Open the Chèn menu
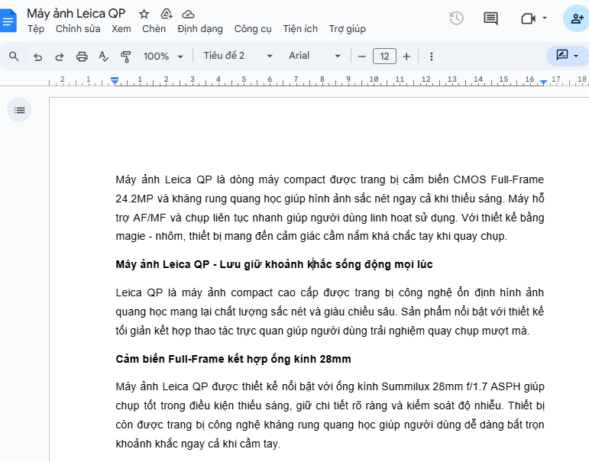The image size is (589, 462). pyautogui.click(x=154, y=29)
